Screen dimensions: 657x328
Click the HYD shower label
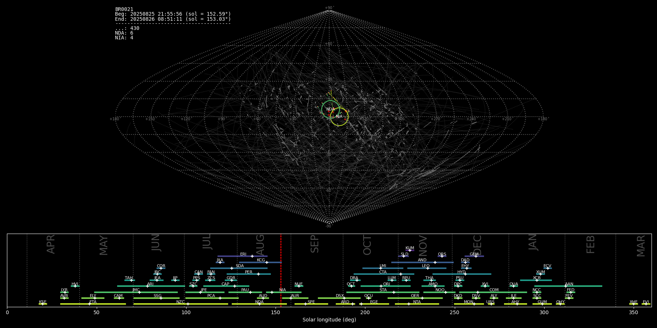[461, 272]
